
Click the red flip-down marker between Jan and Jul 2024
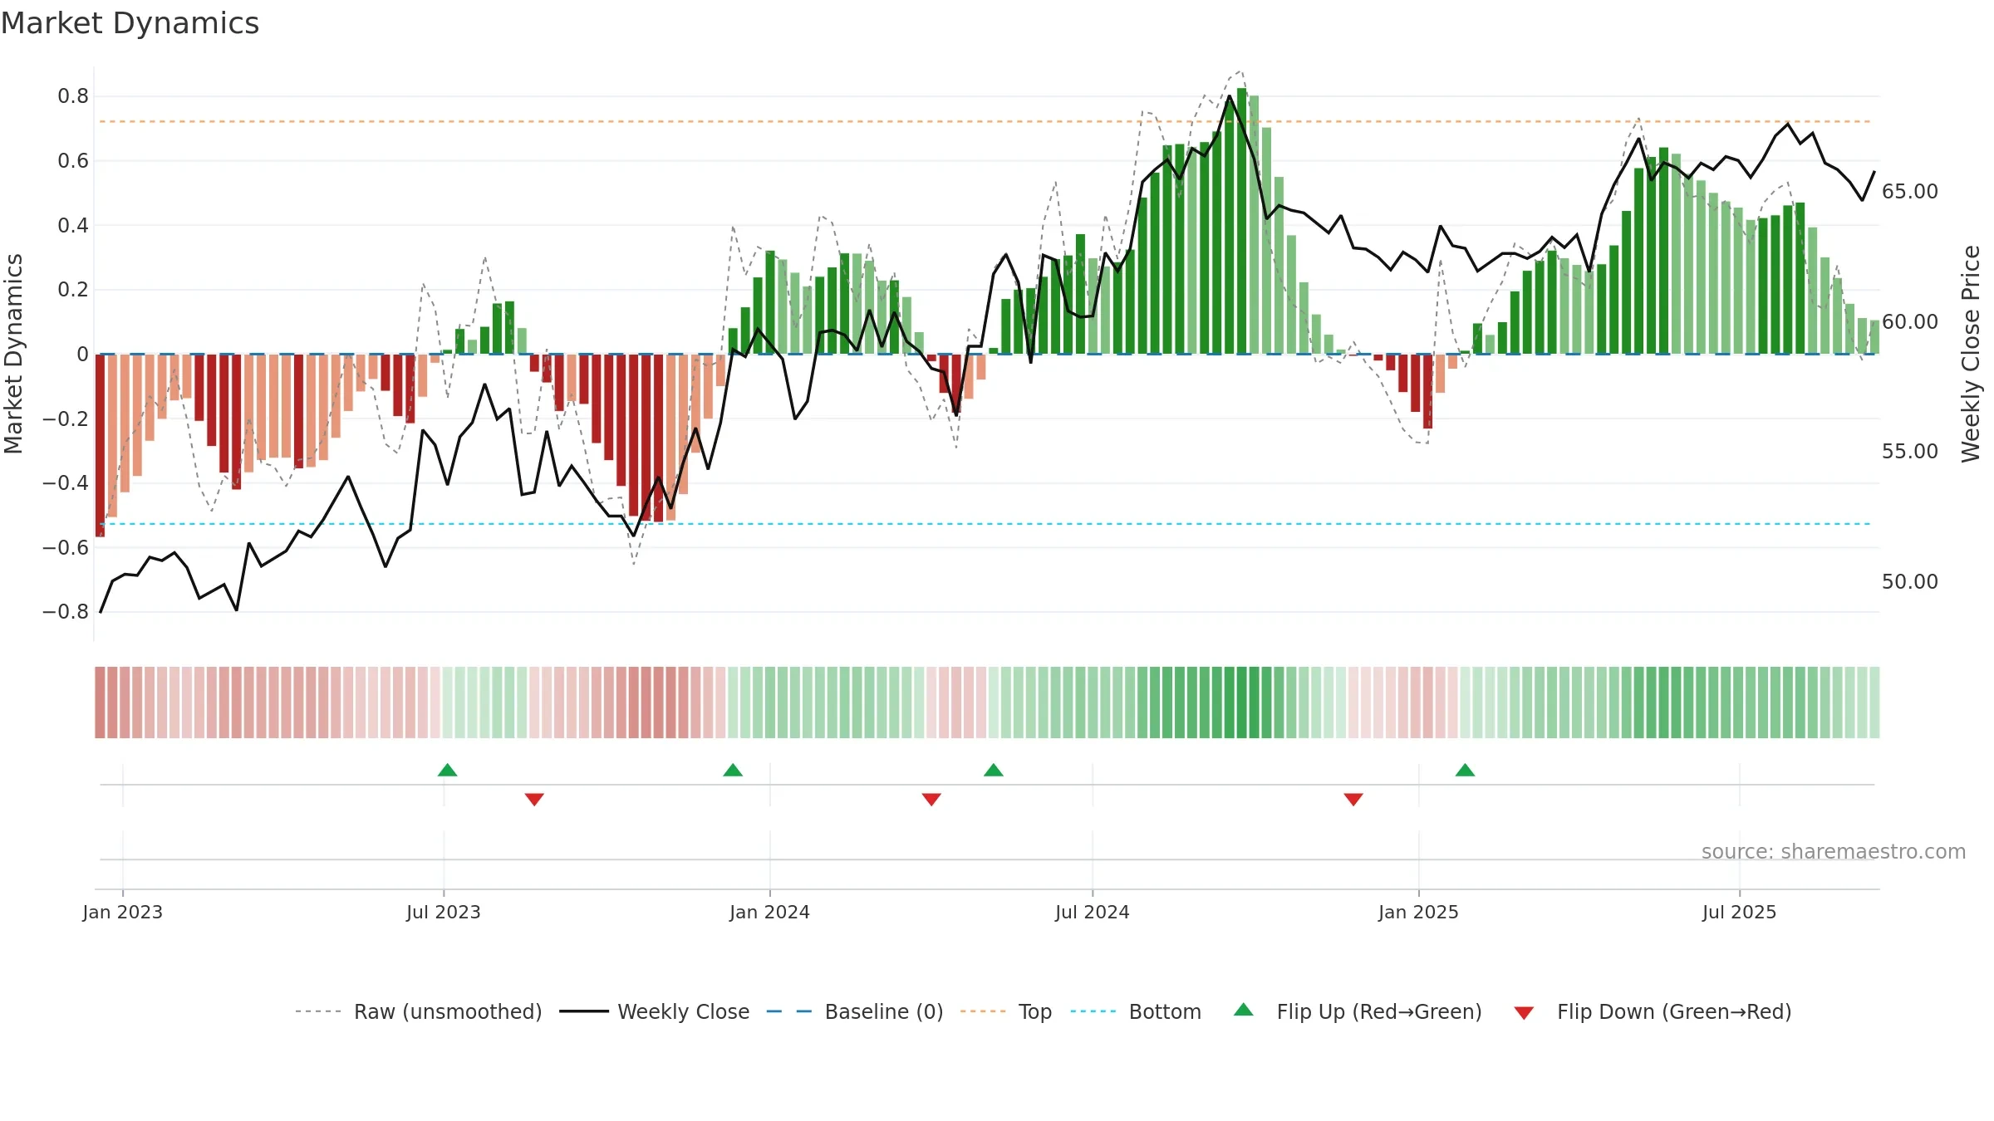(x=931, y=799)
